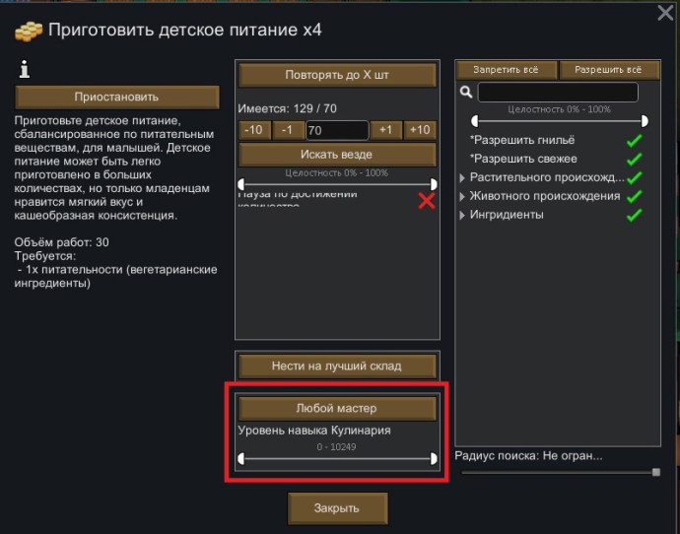Click the magnifying glass search icon

tap(466, 93)
